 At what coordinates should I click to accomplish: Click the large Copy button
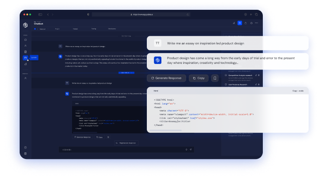point(199,78)
